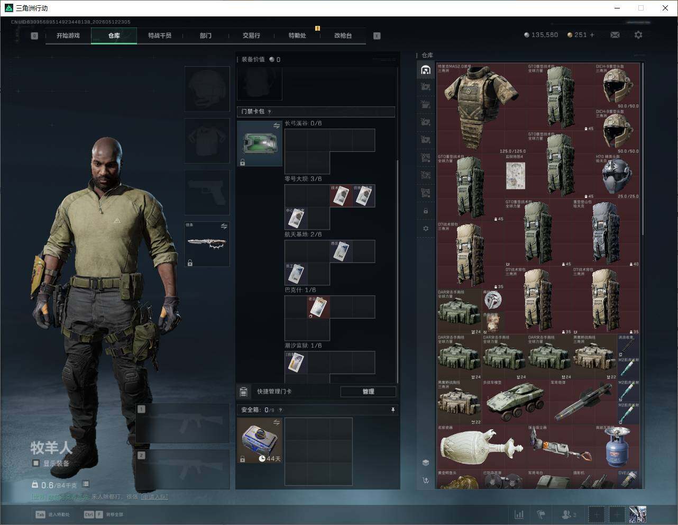Pin the safe box section

pyautogui.click(x=392, y=410)
